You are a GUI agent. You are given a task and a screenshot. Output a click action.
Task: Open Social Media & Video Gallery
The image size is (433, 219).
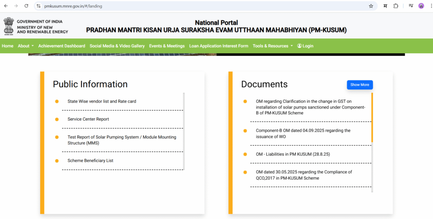[117, 46]
